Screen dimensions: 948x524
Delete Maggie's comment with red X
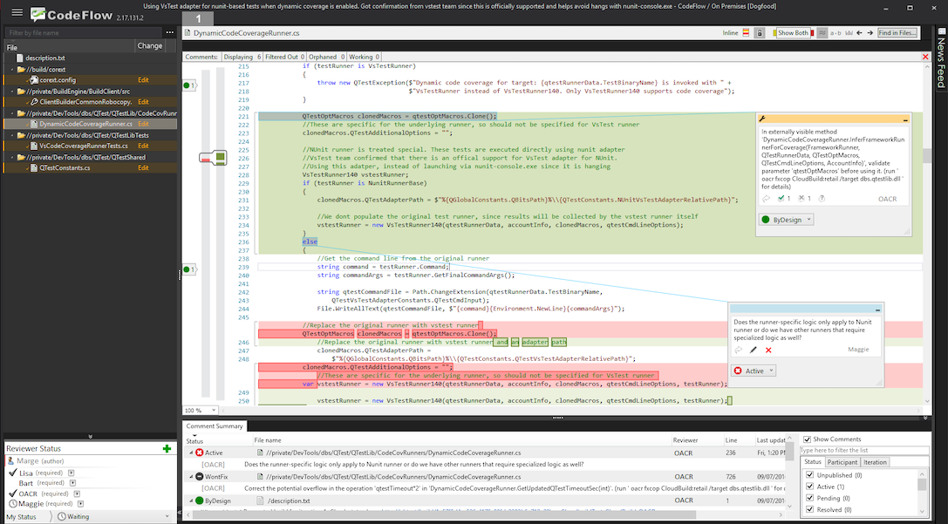(768, 350)
